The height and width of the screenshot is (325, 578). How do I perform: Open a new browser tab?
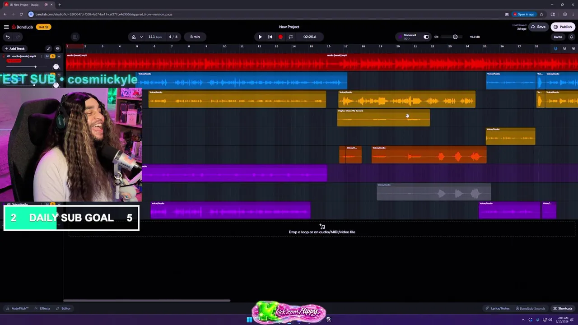pos(60,5)
